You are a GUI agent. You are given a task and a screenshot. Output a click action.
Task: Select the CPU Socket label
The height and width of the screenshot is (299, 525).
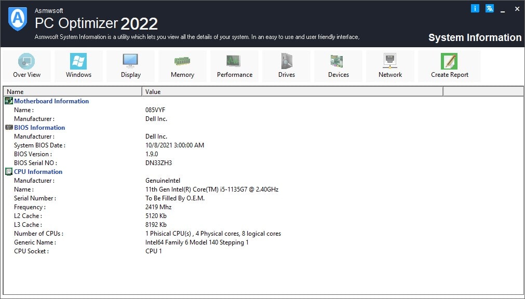click(31, 251)
